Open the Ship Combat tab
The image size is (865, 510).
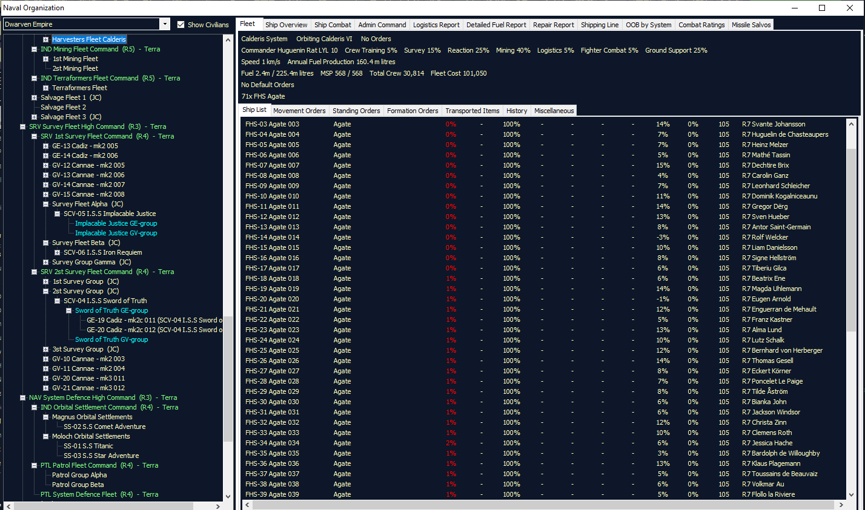pyautogui.click(x=333, y=25)
